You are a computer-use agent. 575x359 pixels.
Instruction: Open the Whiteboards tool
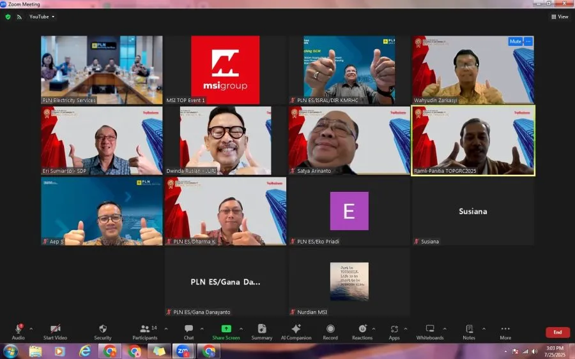[x=429, y=330]
